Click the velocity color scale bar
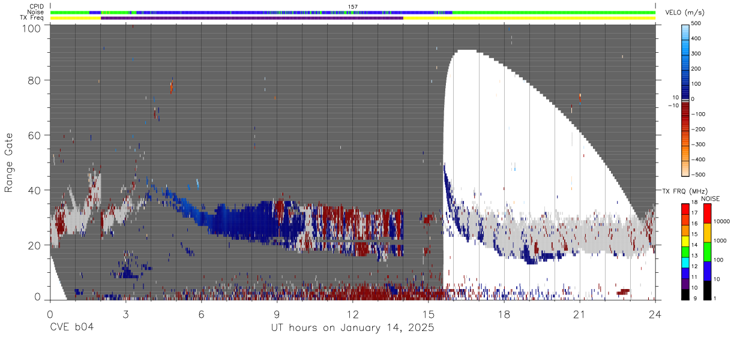This screenshot has width=737, height=340. click(687, 100)
